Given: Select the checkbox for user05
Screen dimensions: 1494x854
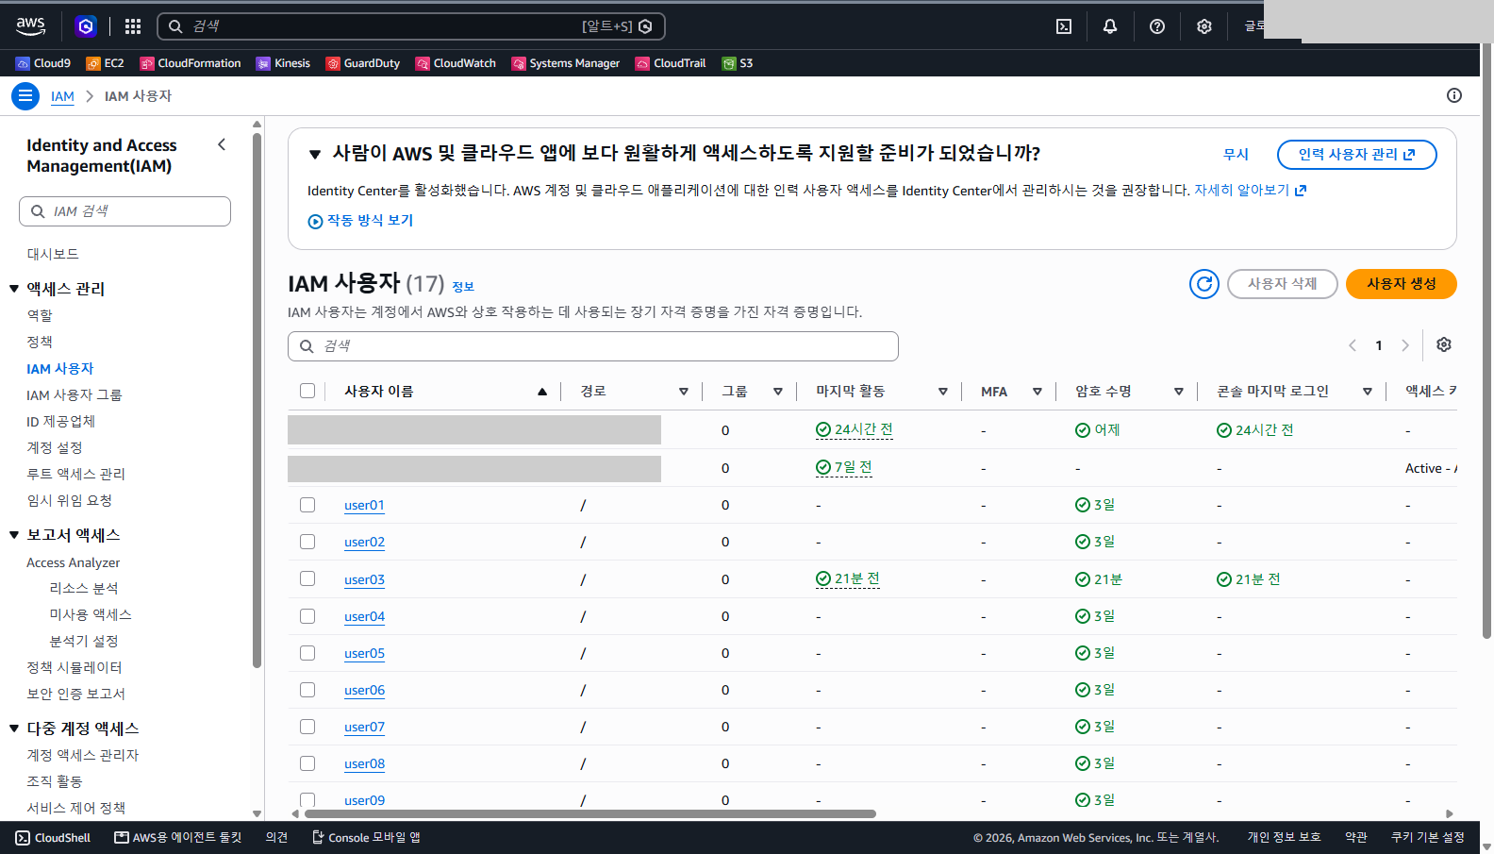Looking at the screenshot, I should 307,653.
